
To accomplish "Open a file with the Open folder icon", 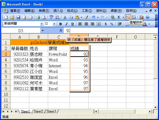I will (x=12, y=18).
